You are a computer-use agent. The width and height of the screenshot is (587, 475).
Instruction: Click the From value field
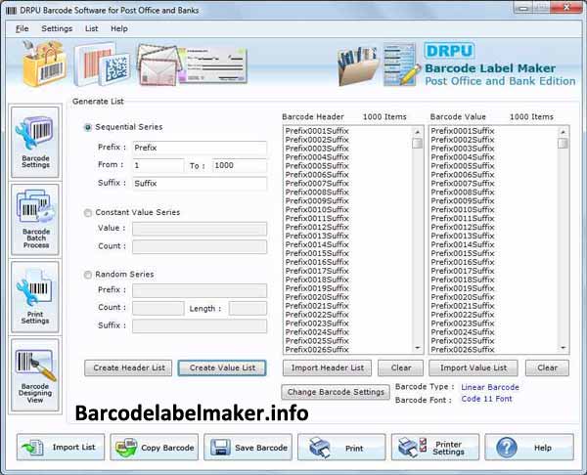158,165
